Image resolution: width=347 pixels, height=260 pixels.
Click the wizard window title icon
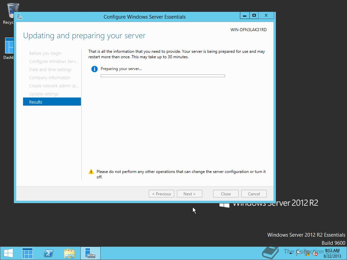[x=20, y=17]
